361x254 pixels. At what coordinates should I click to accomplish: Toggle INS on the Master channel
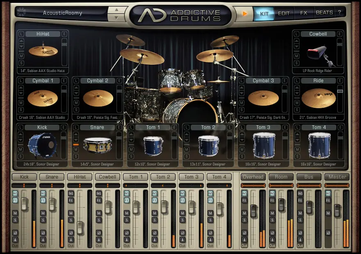[328, 193]
